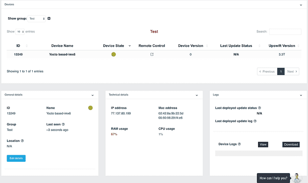The image size is (308, 183).
Task: Go to Next page
Action: 292,71
